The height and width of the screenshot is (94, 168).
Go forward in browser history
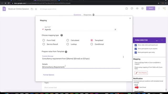5,3
